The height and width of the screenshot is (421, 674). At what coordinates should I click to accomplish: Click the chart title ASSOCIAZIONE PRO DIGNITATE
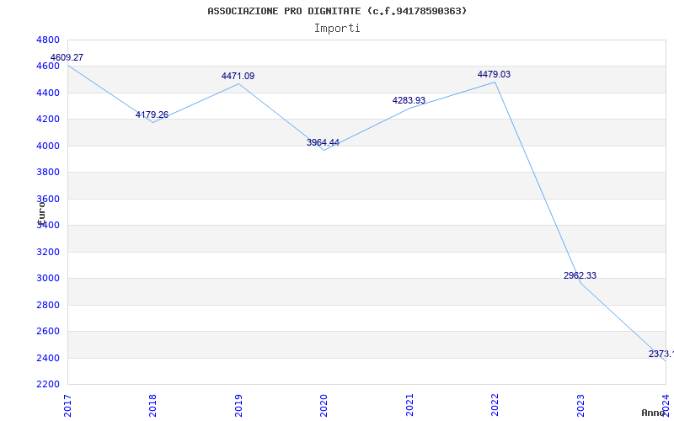click(x=337, y=11)
